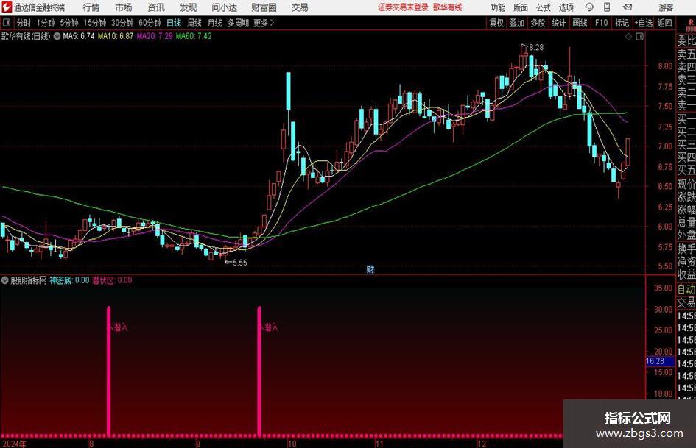
Task: Click the 返回 back button
Action: pos(664,23)
